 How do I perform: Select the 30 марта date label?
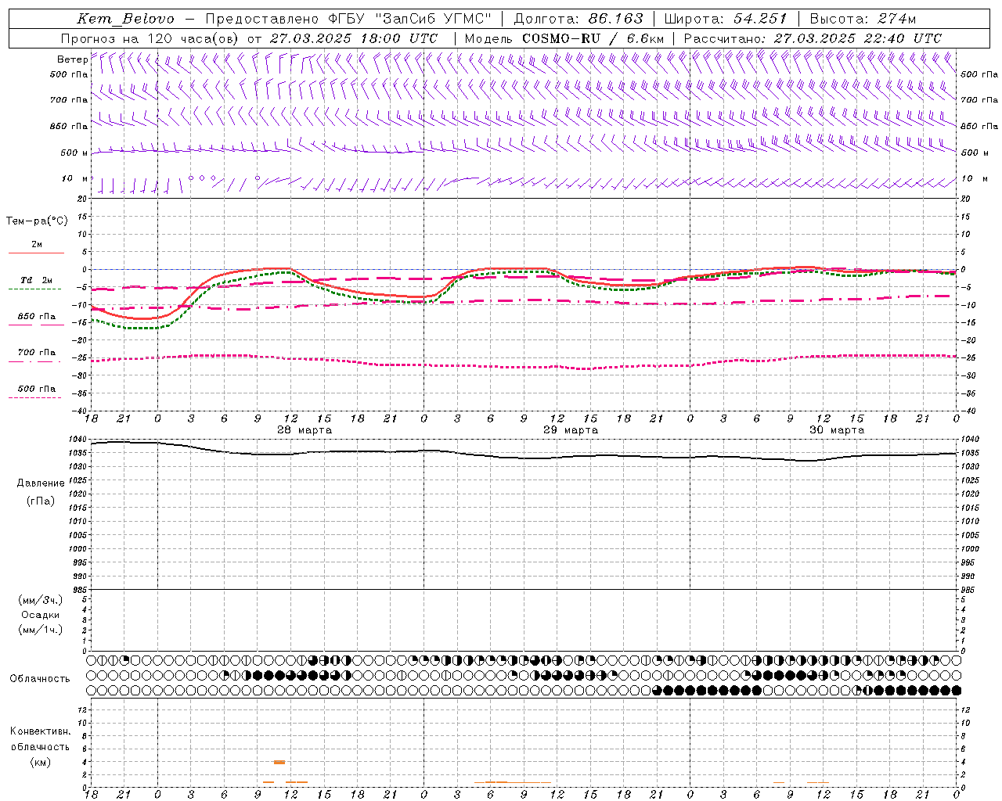pos(837,430)
